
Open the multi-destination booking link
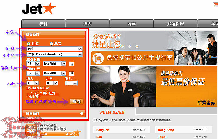[43, 95]
